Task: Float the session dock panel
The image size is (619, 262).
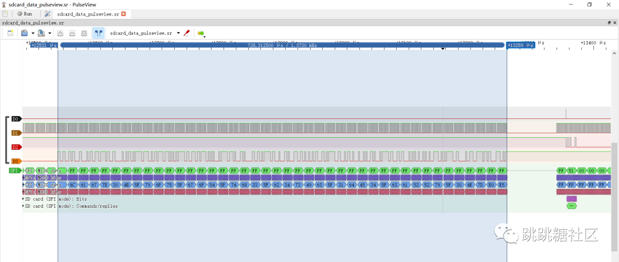Action: [609, 23]
